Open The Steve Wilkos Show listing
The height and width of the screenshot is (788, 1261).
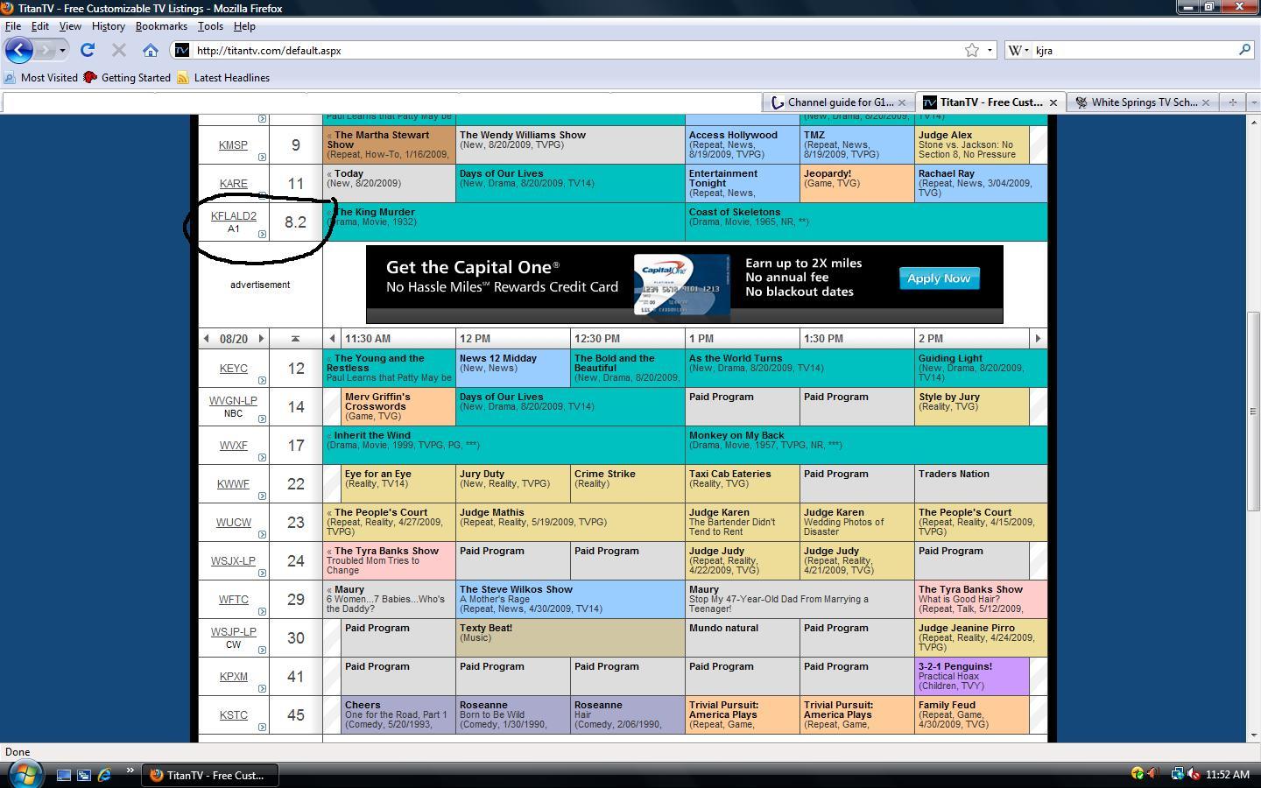tap(570, 600)
